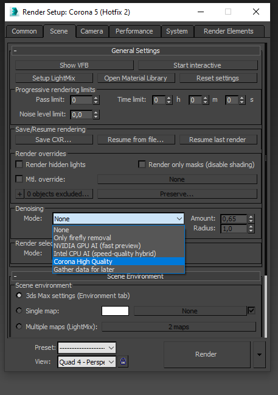
Task: Click the Pass limit input field
Action: coord(82,100)
